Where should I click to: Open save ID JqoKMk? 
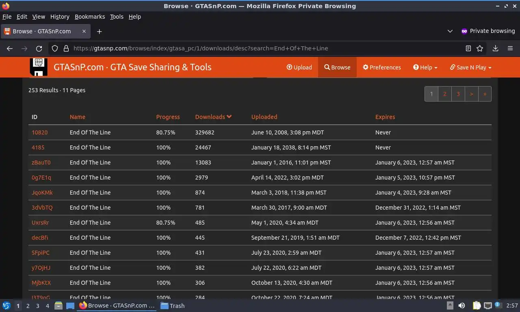coord(42,193)
